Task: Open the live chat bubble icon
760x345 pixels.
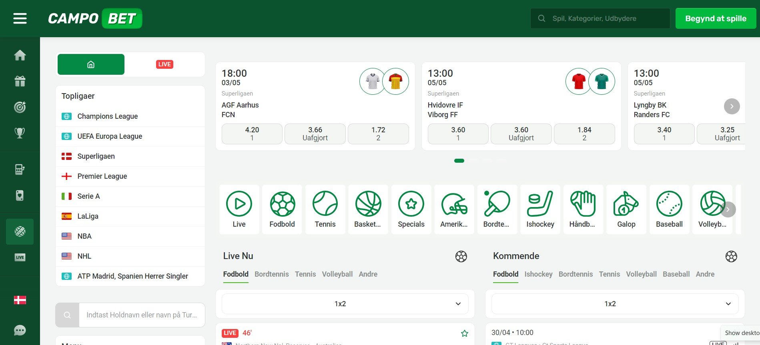Action: tap(20, 330)
